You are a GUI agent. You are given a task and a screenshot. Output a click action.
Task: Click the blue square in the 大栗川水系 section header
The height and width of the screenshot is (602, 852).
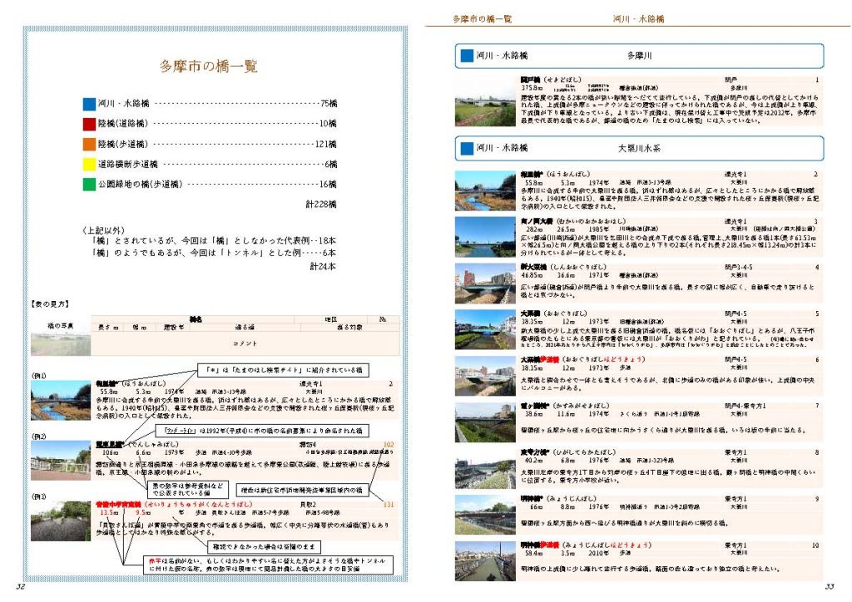coord(467,148)
